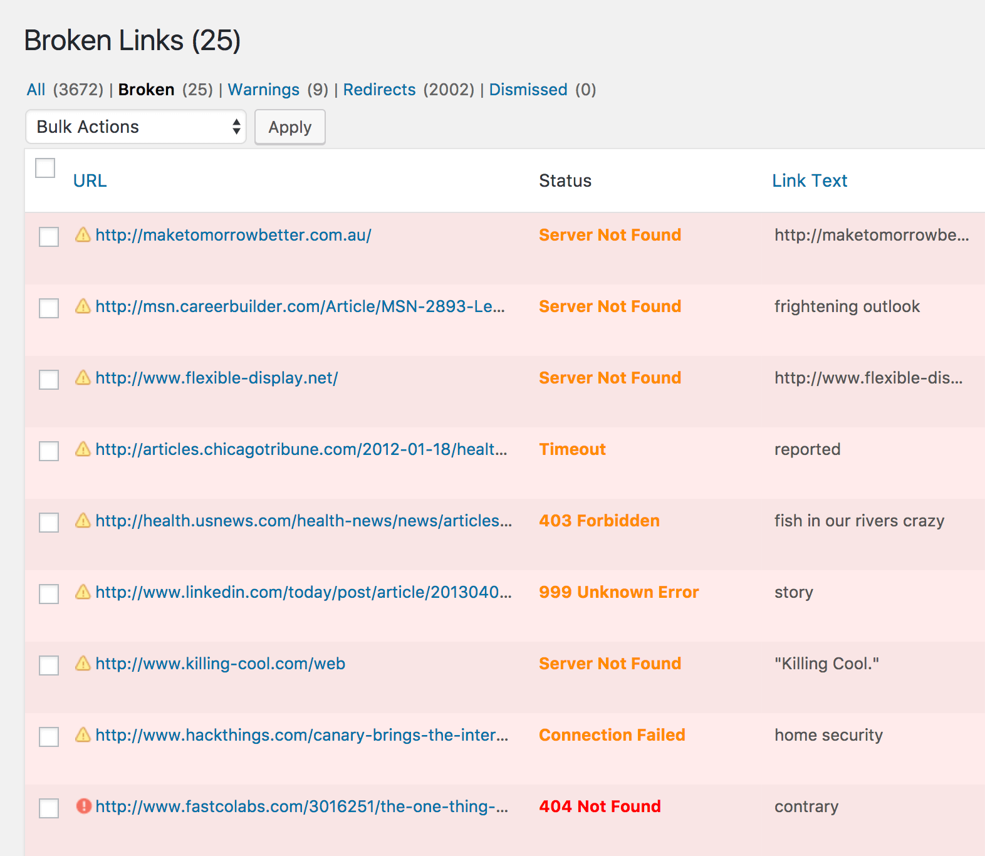Check the msn.careerbuilder.com row checkbox
The height and width of the screenshot is (856, 985).
(x=49, y=308)
